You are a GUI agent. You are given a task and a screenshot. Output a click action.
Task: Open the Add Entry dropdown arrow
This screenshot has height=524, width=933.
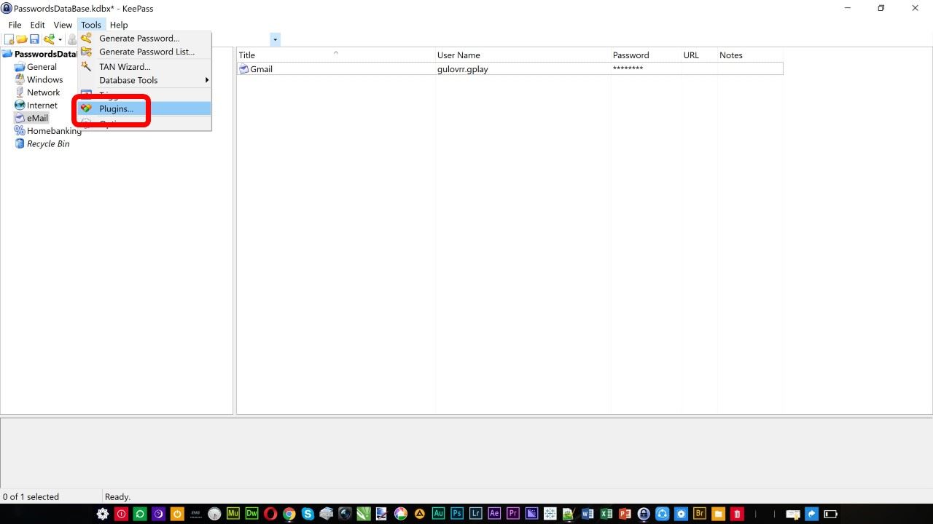[x=60, y=39]
